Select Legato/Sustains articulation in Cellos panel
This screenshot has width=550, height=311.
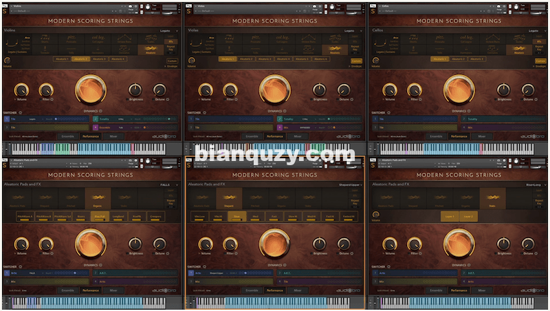click(386, 44)
